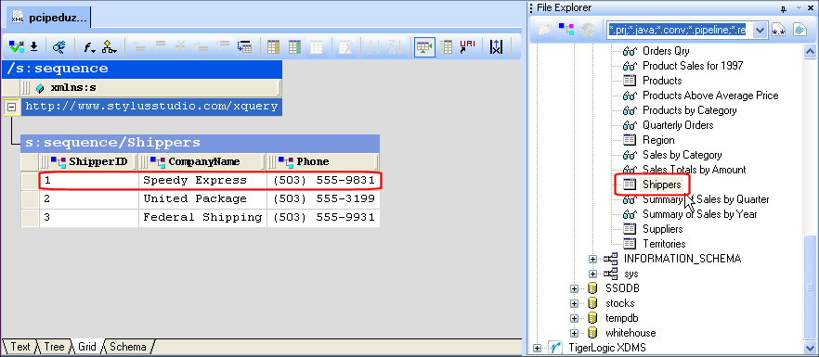Toggle the highlighted grid row view button

point(424,47)
